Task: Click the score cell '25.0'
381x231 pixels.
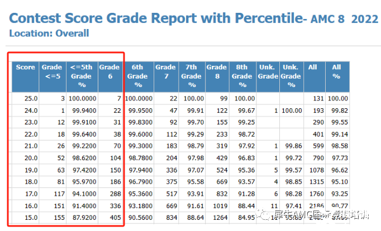Action: pos(31,99)
